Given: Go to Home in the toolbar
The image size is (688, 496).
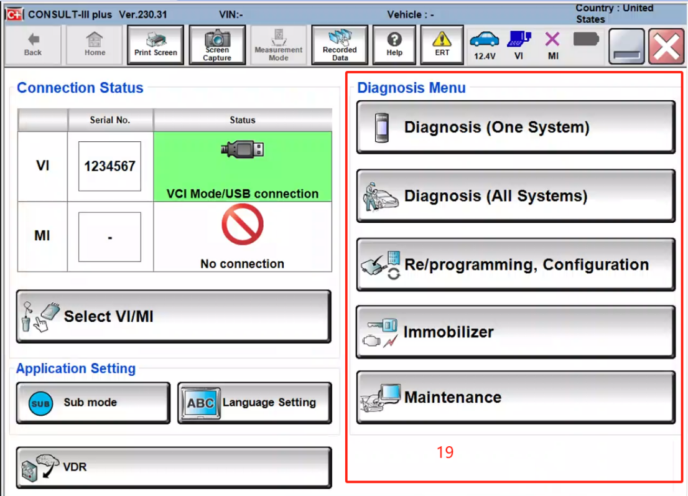Looking at the screenshot, I should point(95,45).
